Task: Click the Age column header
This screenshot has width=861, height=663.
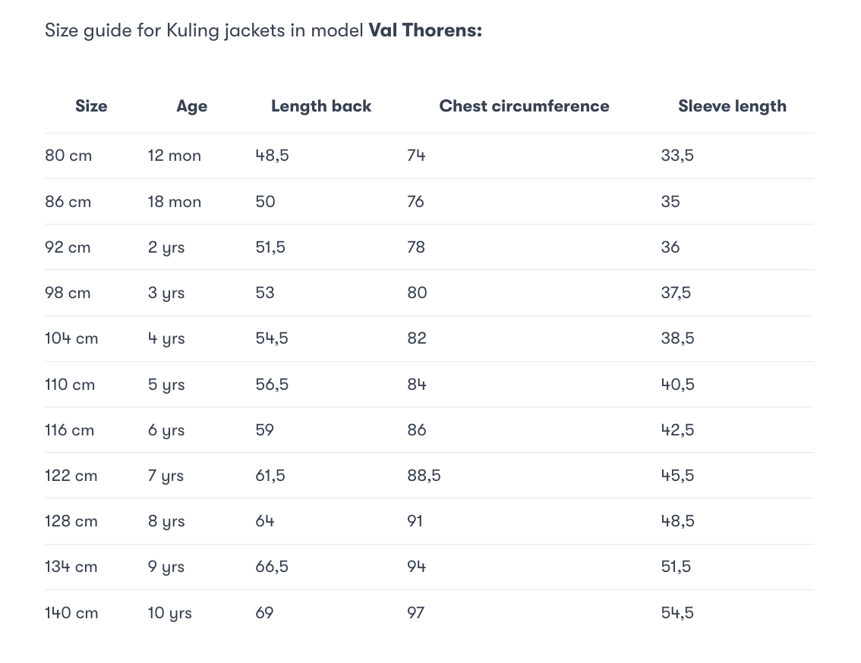Action: [191, 106]
